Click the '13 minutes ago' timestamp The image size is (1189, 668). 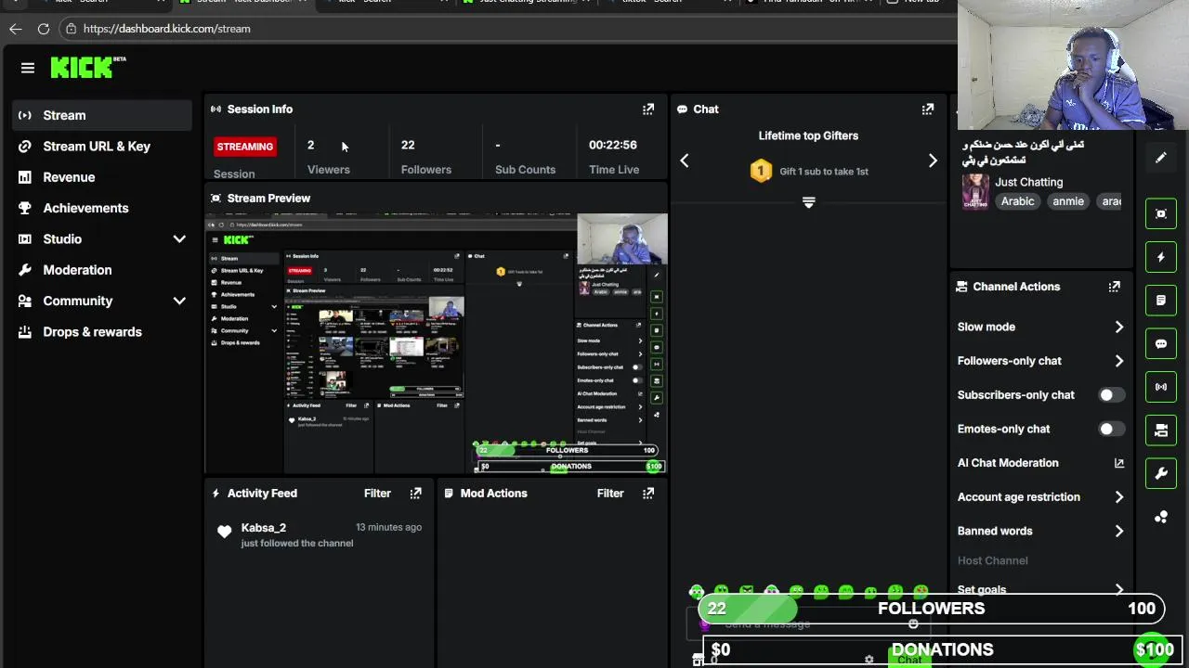[x=388, y=527]
